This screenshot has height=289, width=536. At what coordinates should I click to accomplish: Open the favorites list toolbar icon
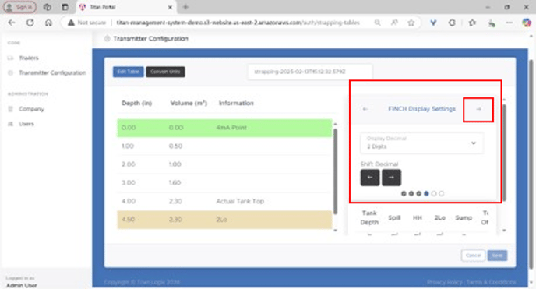pos(472,23)
